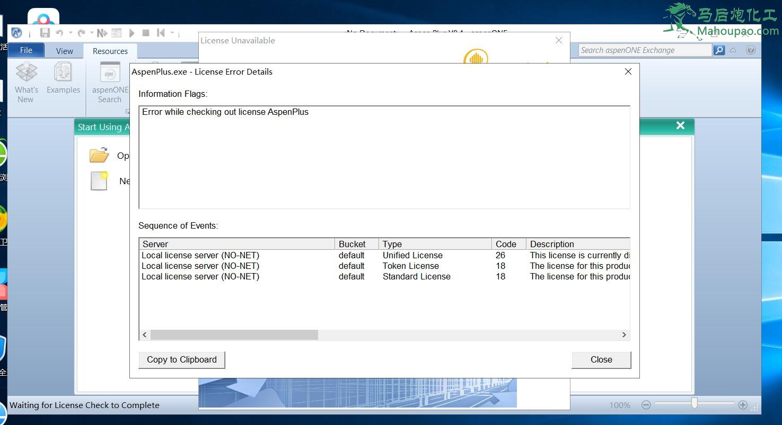The image size is (782, 425).
Task: Collapse the ribbon using the chevron icon
Action: click(x=733, y=50)
